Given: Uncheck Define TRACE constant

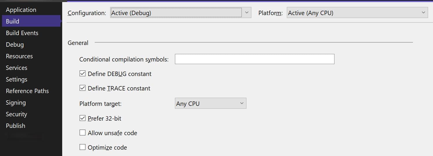Looking at the screenshot, I should pyautogui.click(x=83, y=88).
